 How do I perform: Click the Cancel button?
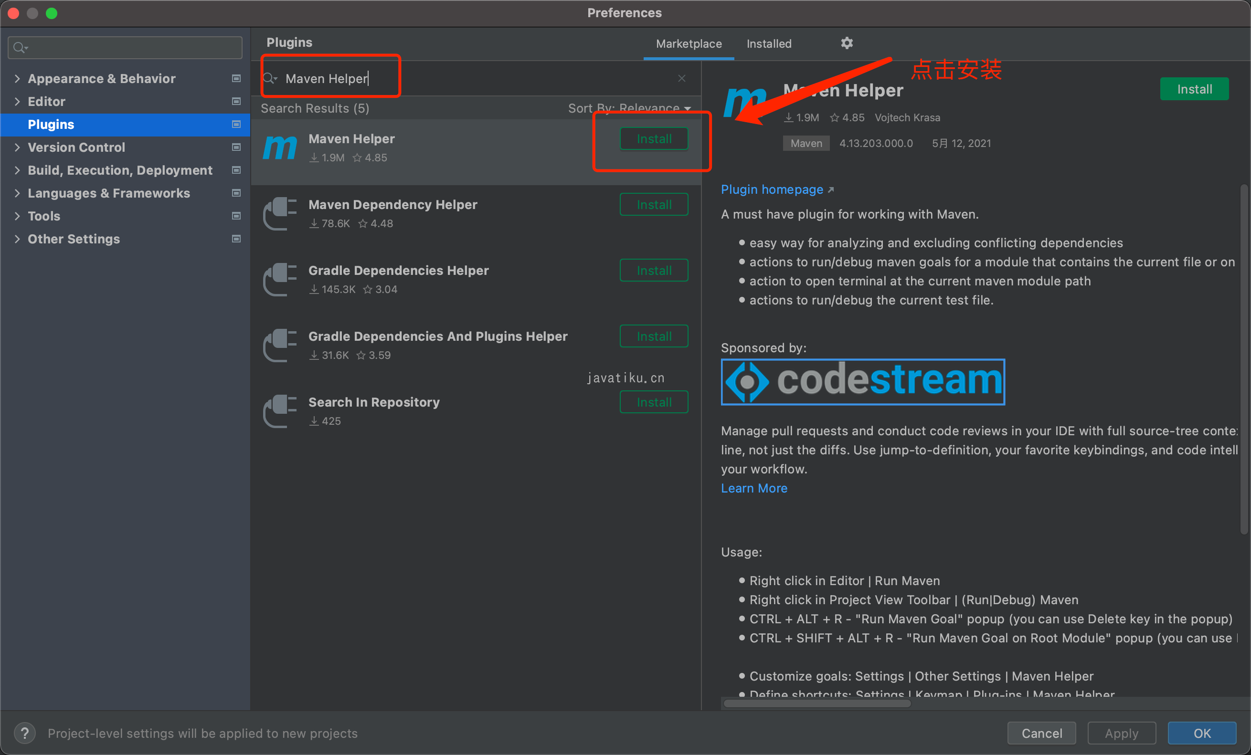[x=1041, y=733]
